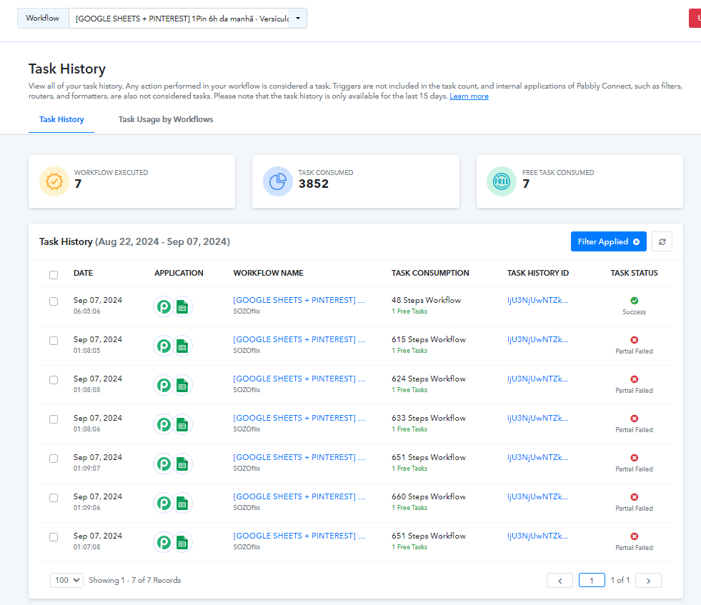
Task: Select the Task History tab
Action: (x=61, y=119)
